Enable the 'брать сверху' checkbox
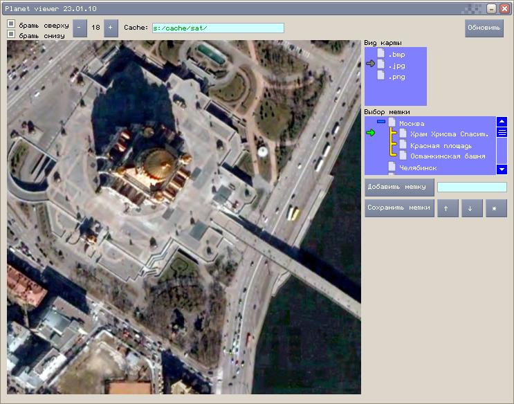Viewport: 514px width, 404px height. pos(11,24)
